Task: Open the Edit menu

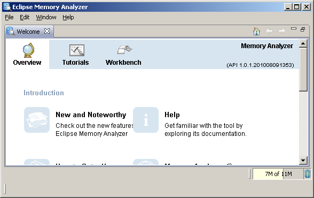Action: (25, 18)
